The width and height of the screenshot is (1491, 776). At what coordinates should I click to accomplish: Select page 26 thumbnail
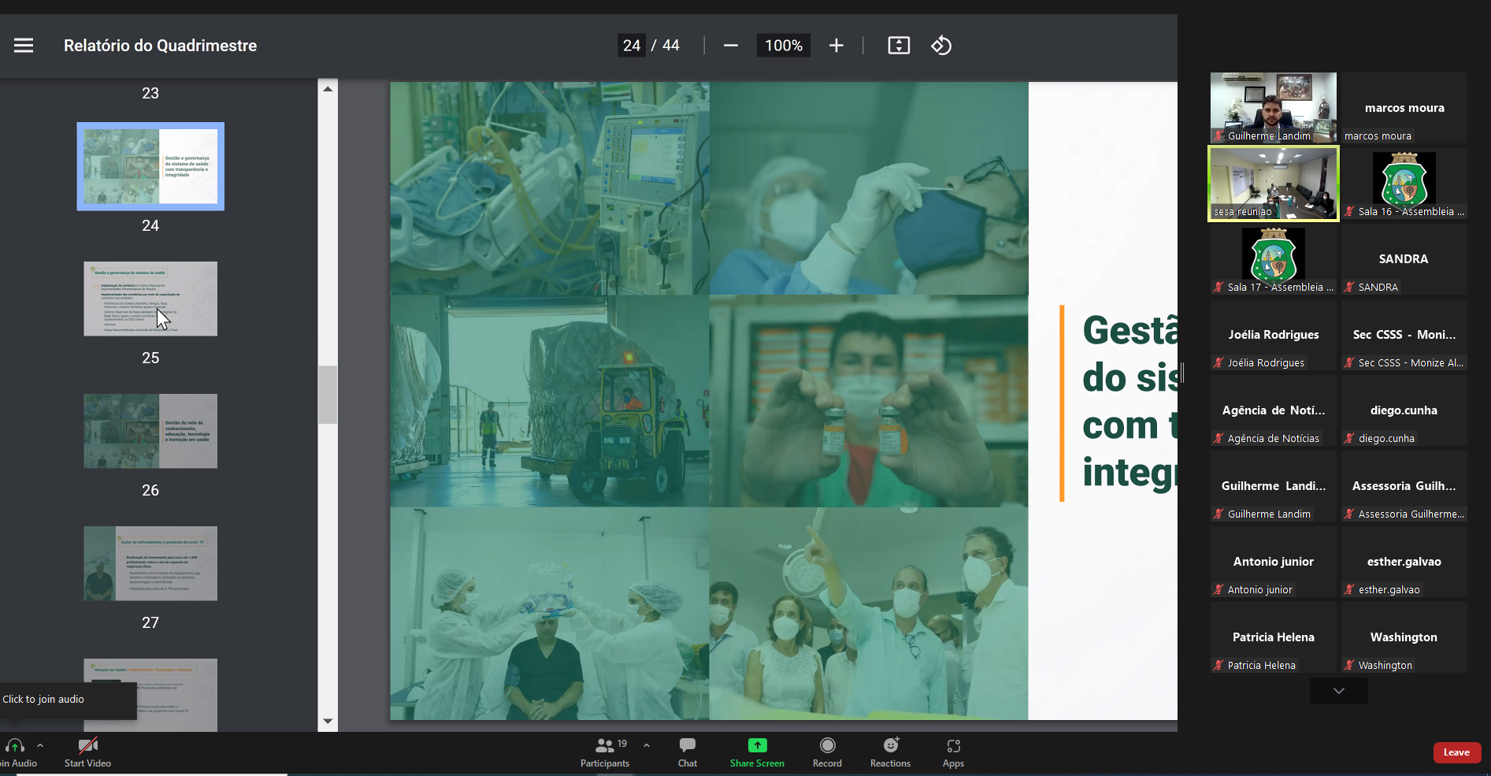[150, 431]
